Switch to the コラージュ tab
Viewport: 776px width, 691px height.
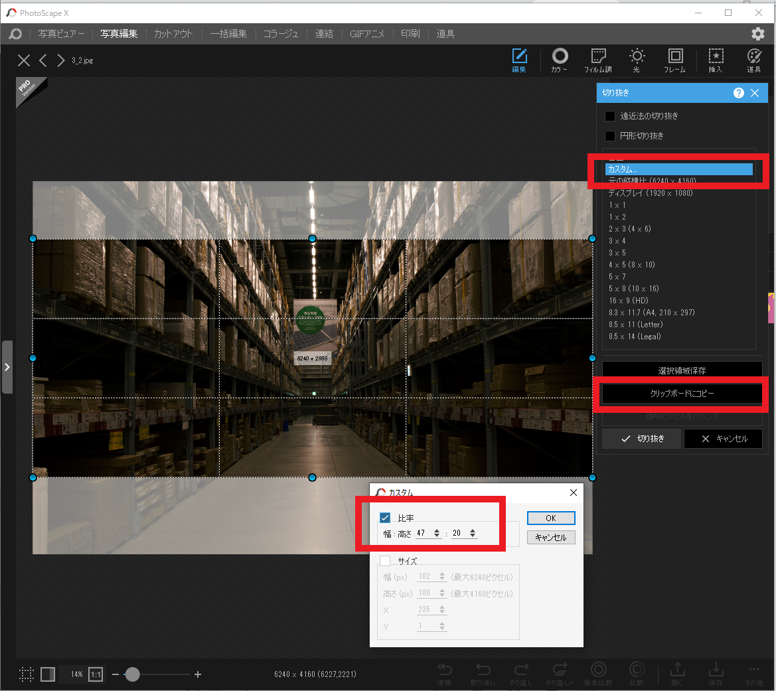(280, 34)
